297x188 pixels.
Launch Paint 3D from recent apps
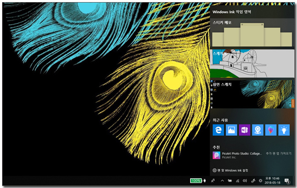point(270,131)
